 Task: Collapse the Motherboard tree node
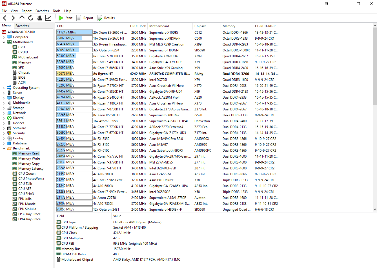(4, 42)
